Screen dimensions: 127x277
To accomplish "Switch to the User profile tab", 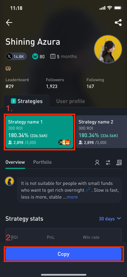I will tap(70, 101).
